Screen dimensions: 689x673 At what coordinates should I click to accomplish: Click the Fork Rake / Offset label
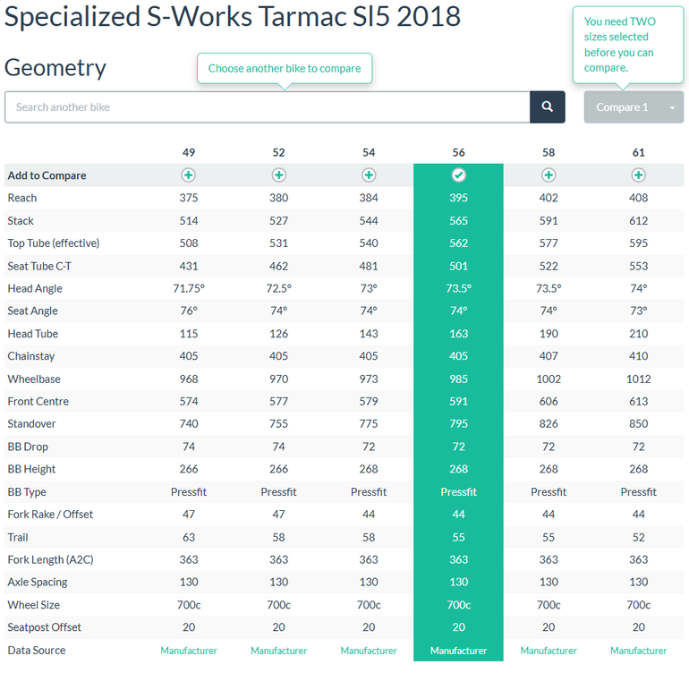point(50,515)
